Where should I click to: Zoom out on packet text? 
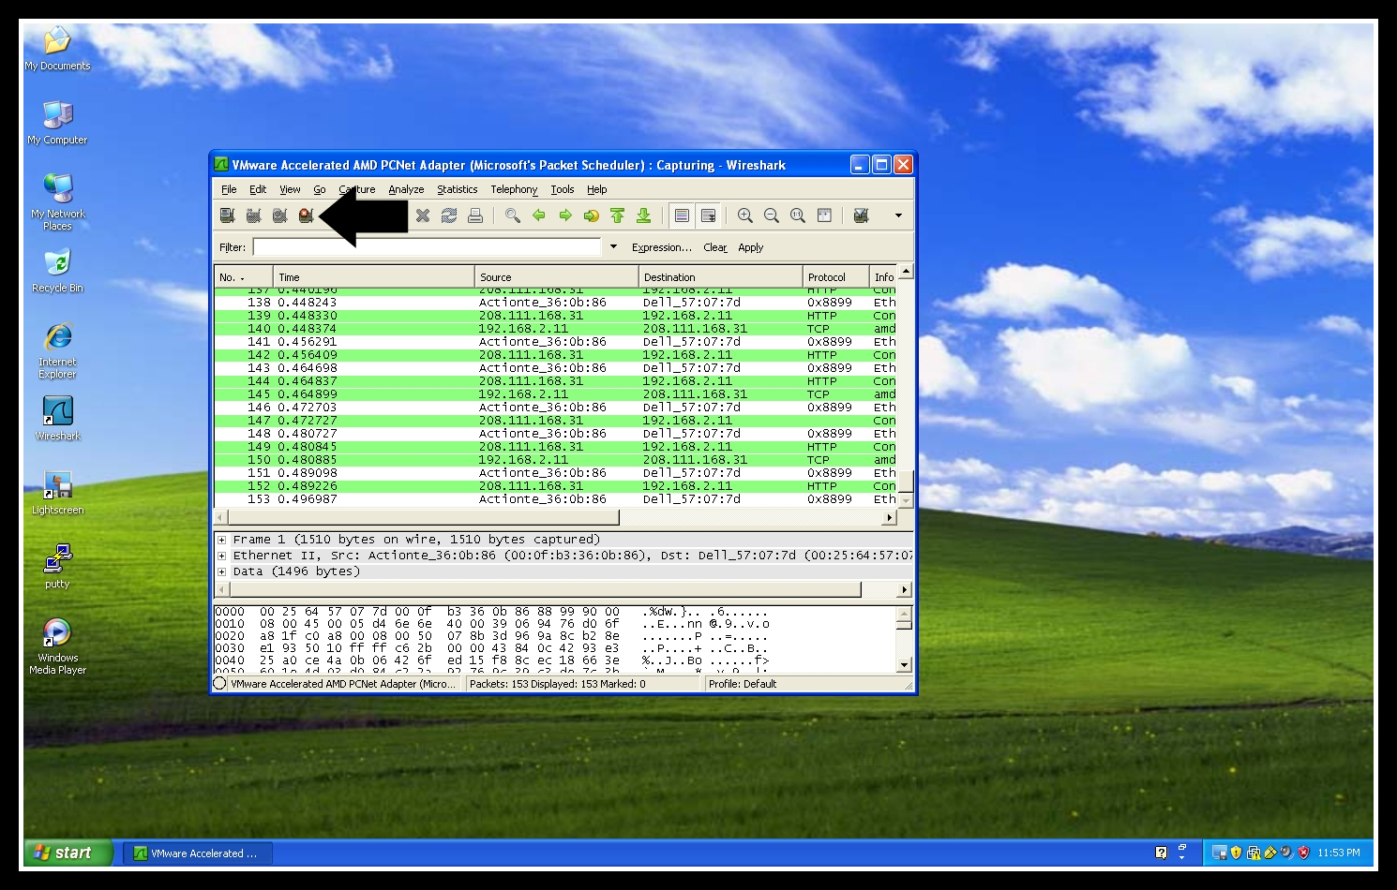(x=772, y=215)
